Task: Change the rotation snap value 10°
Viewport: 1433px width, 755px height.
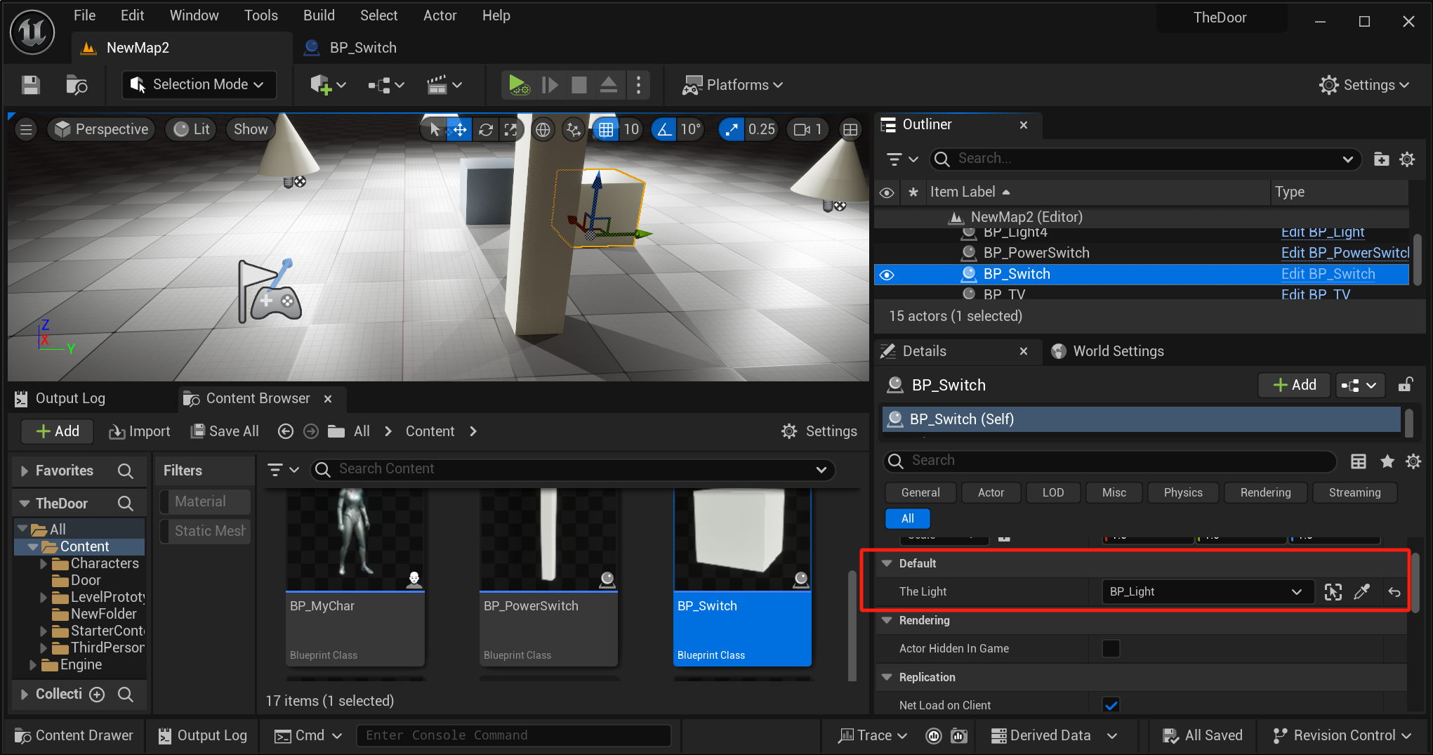Action: [x=690, y=129]
